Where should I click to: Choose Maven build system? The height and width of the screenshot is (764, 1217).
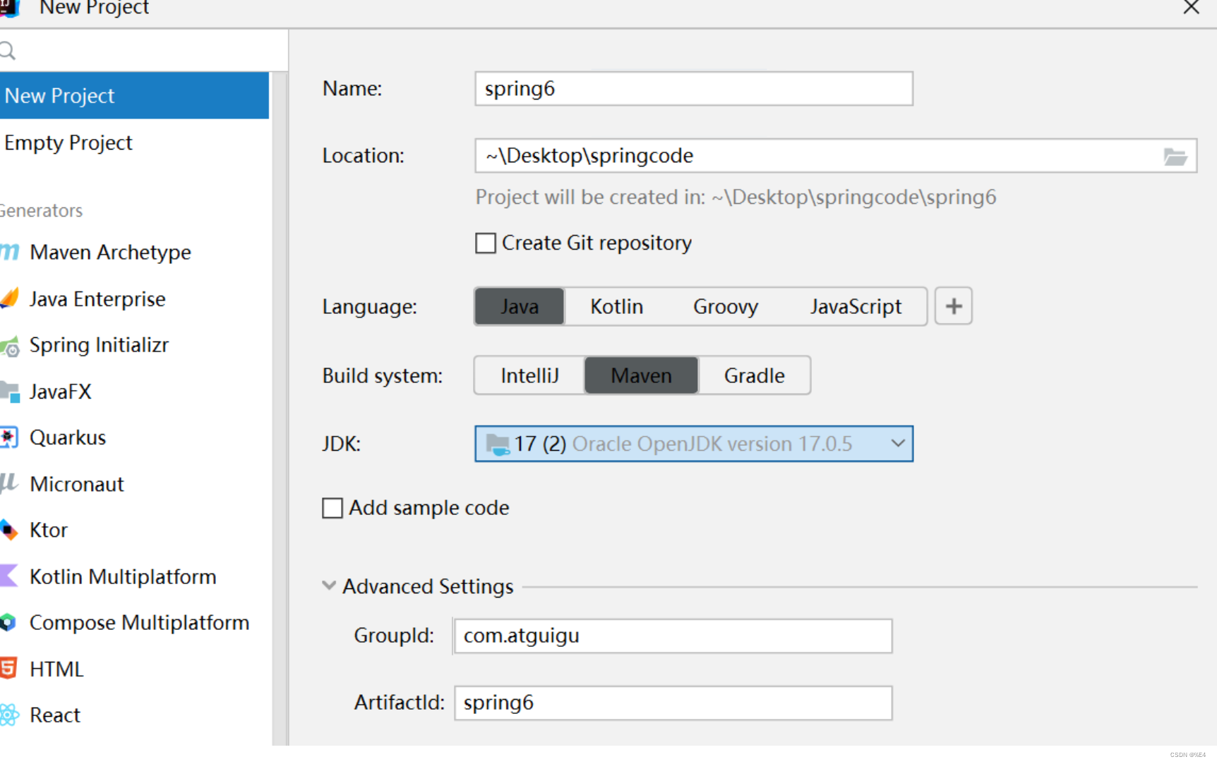(x=641, y=375)
